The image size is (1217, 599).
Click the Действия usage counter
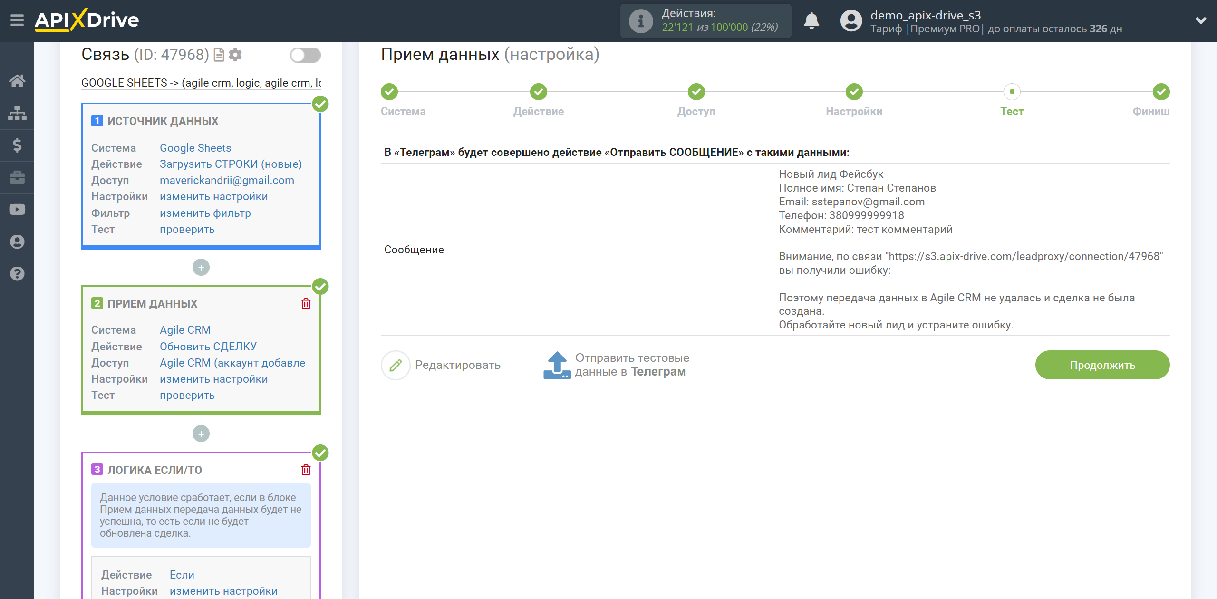pos(706,21)
